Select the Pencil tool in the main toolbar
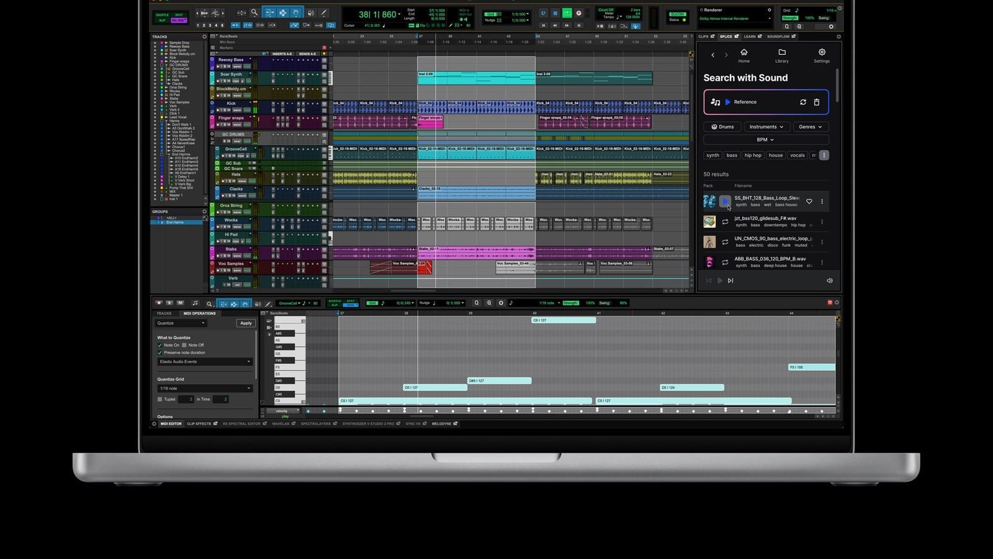 323,12
